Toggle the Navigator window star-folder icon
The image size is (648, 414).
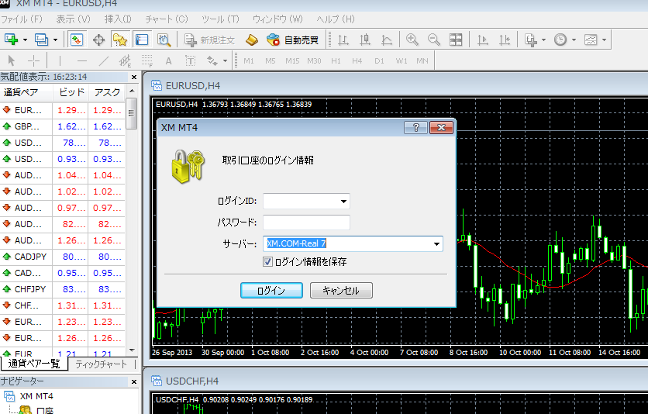[120, 40]
